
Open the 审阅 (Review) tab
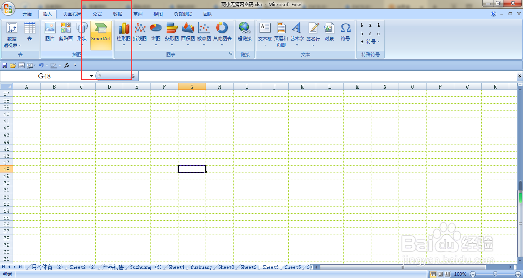tap(138, 14)
